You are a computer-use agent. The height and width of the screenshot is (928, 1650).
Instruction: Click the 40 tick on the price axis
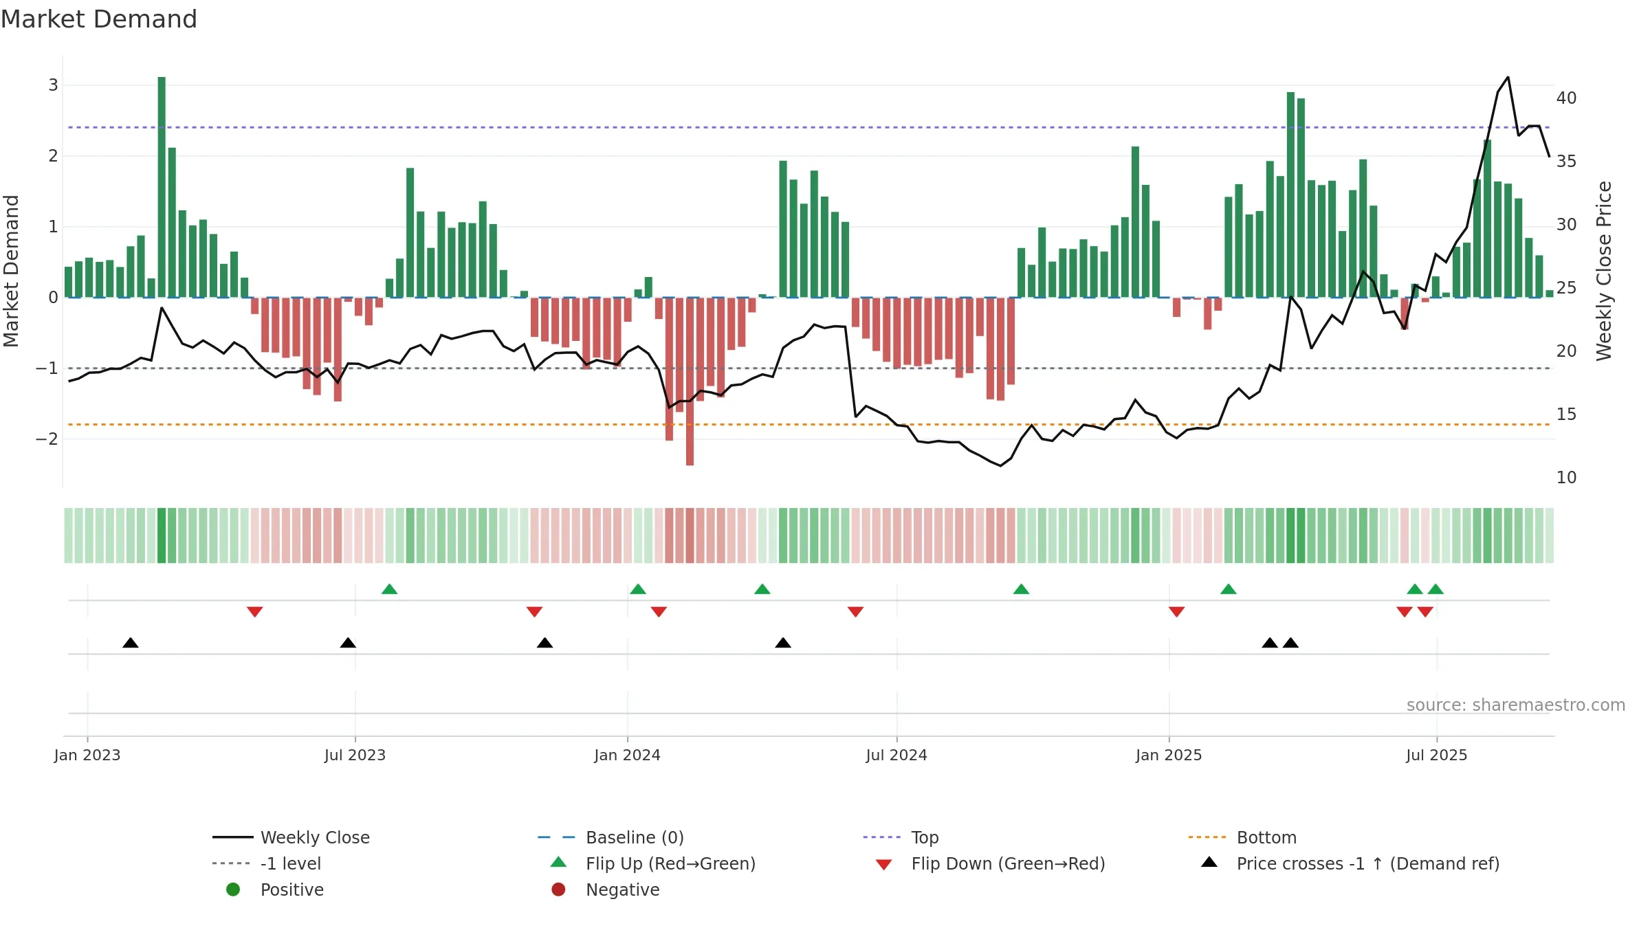click(1567, 98)
